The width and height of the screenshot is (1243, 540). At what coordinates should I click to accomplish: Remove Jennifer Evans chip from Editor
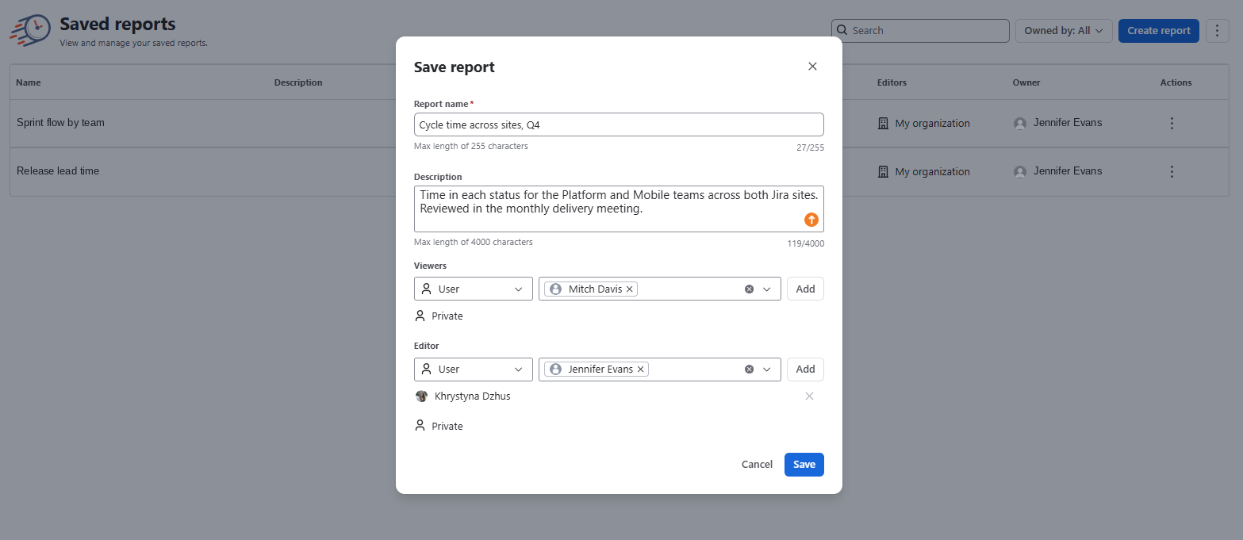point(641,370)
